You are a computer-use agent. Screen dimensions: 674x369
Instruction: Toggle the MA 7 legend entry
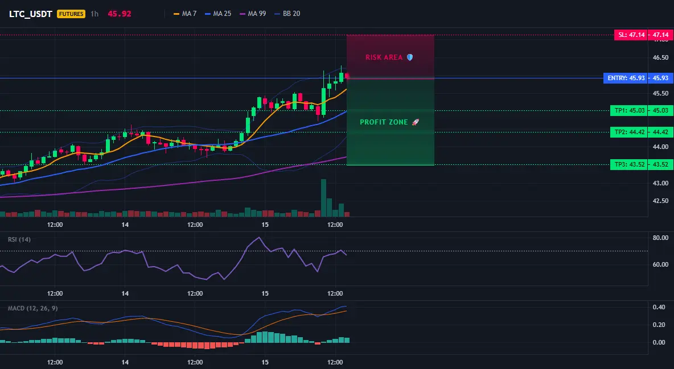[185, 14]
